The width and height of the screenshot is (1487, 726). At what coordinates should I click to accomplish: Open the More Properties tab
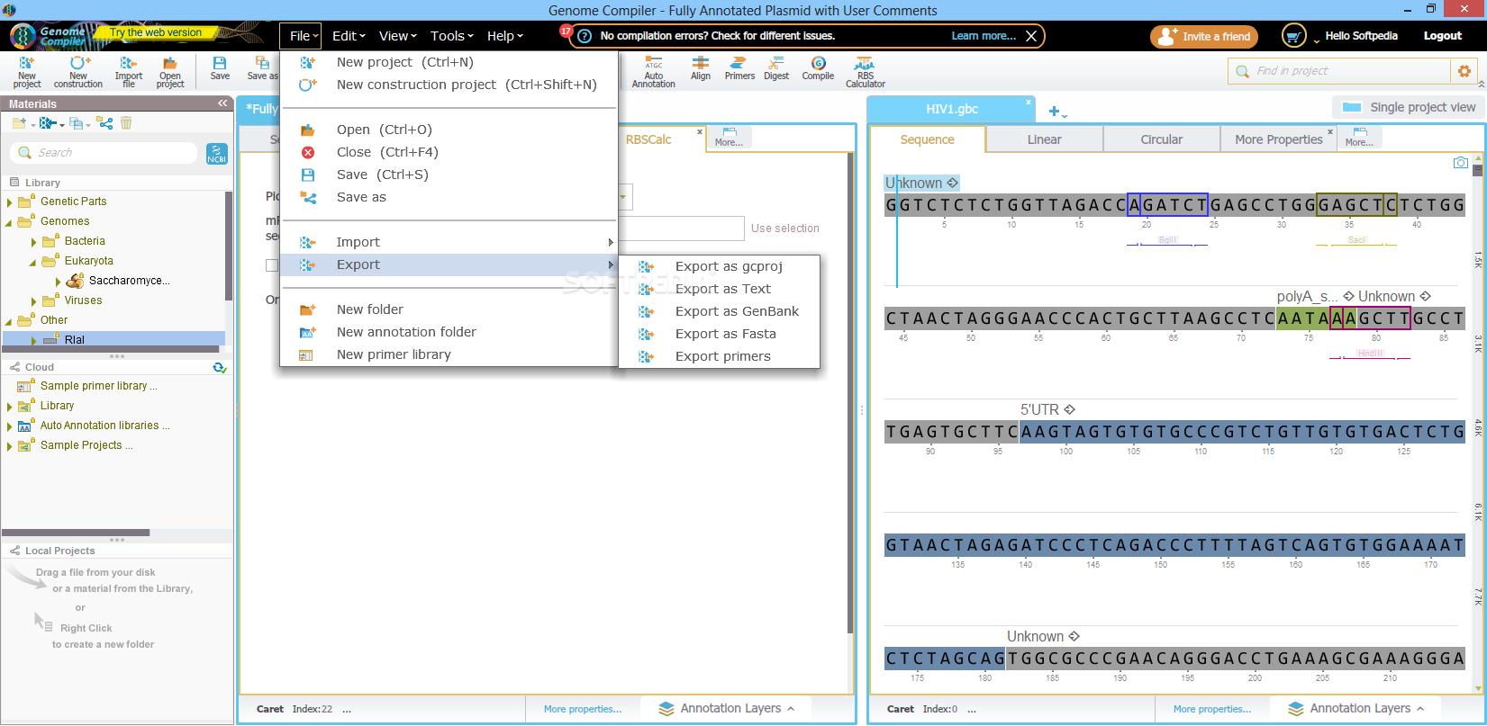1279,139
